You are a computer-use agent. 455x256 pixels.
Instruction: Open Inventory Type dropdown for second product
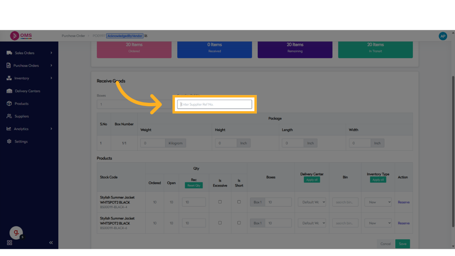tap(378, 223)
